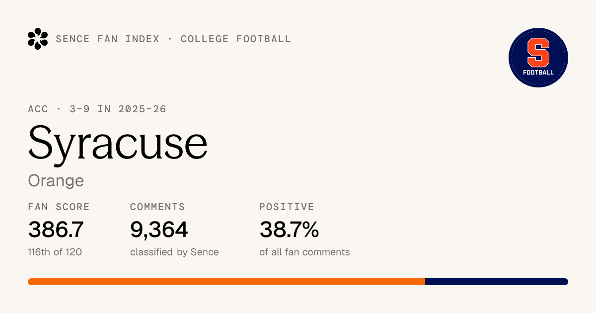Click the COLLEGE FOOTBALL header label

click(236, 39)
